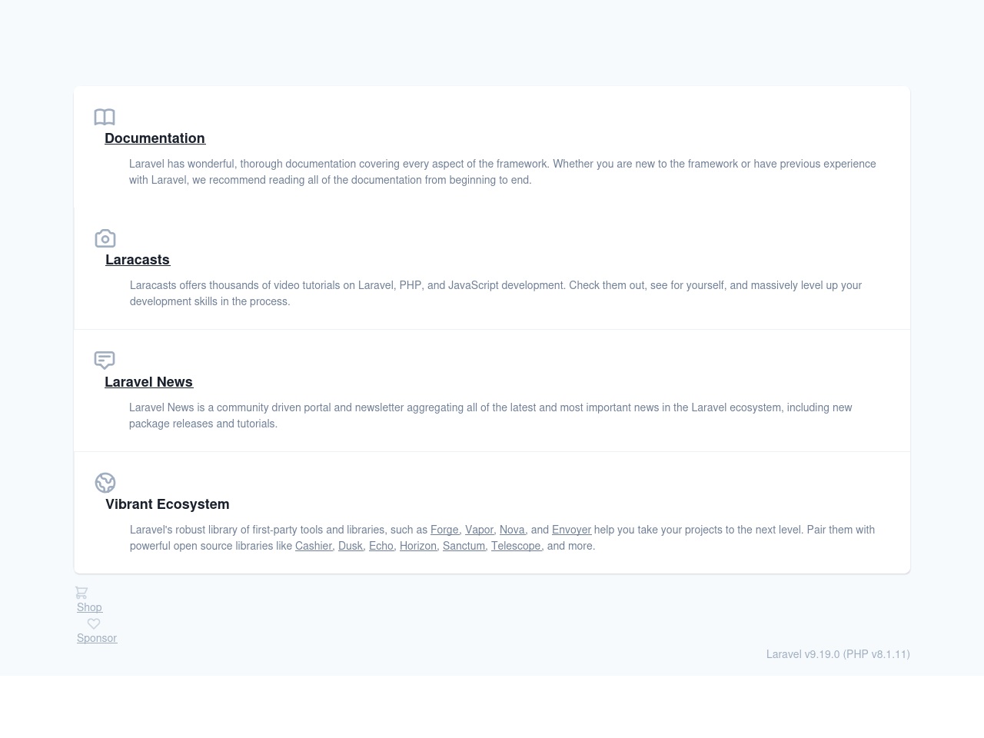Open the Laracasts heading link

pyautogui.click(x=138, y=260)
